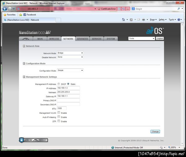
Task: Click the Gateway IP field
Action: (68, 96)
